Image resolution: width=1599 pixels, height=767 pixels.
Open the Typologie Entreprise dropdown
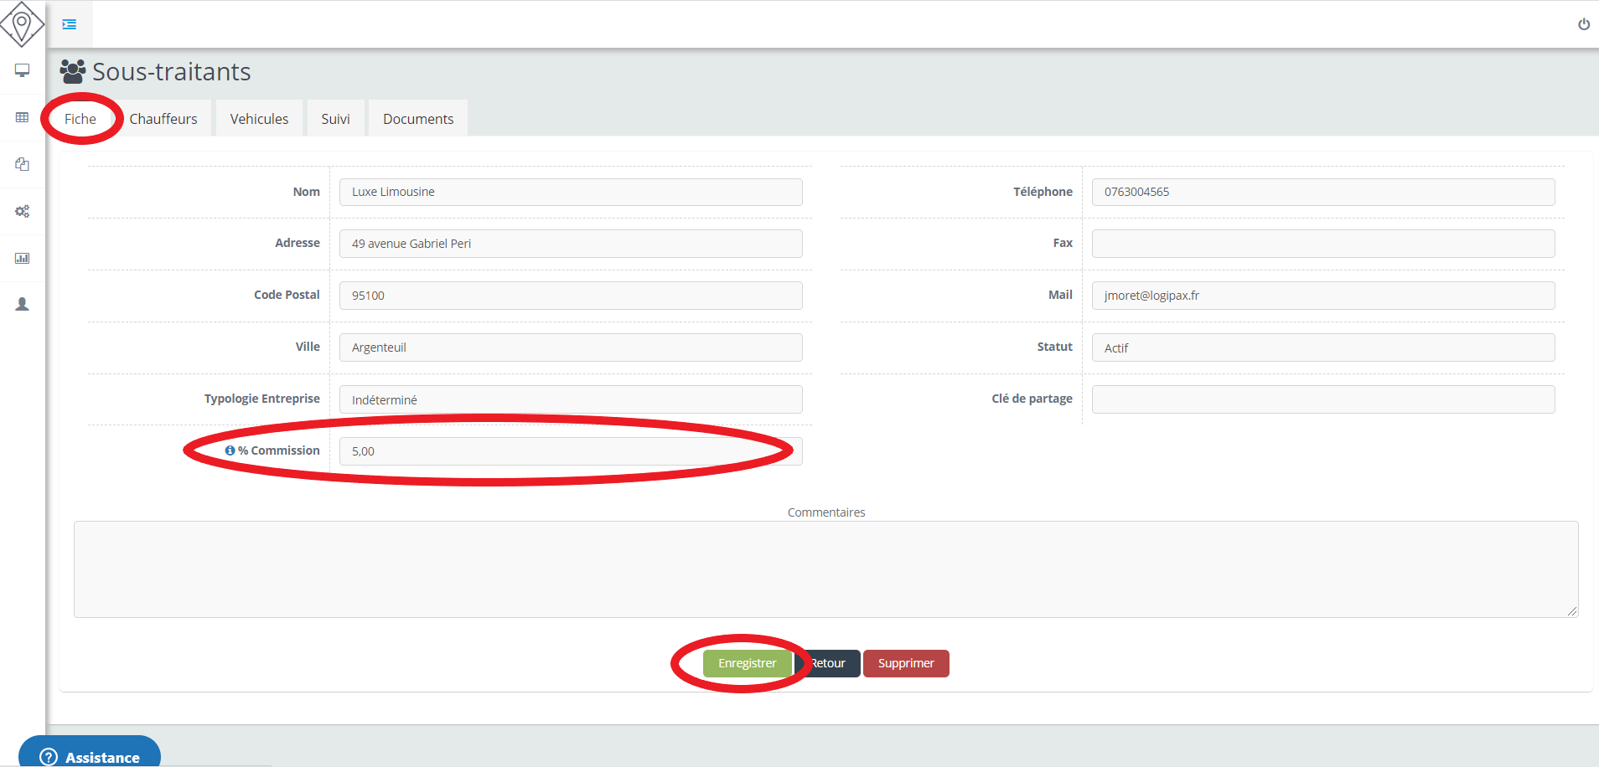coord(570,399)
